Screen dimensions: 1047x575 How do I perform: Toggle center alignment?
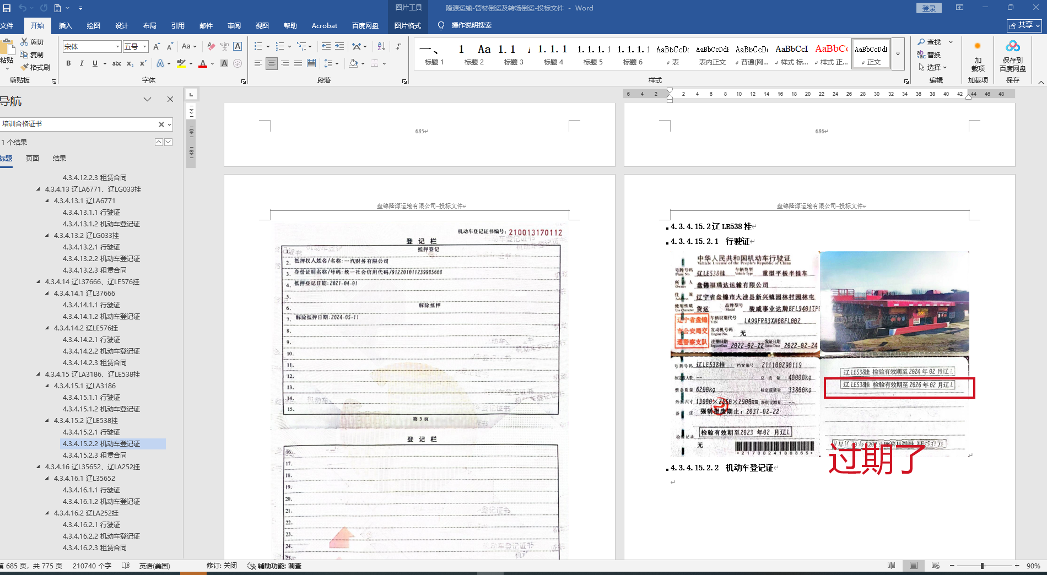point(272,63)
